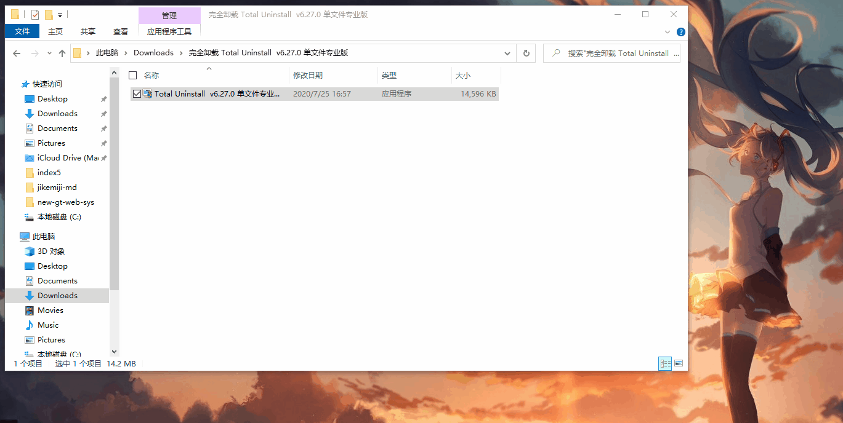This screenshot has width=843, height=423.
Task: Open Documents under 此电脑
Action: (57, 281)
